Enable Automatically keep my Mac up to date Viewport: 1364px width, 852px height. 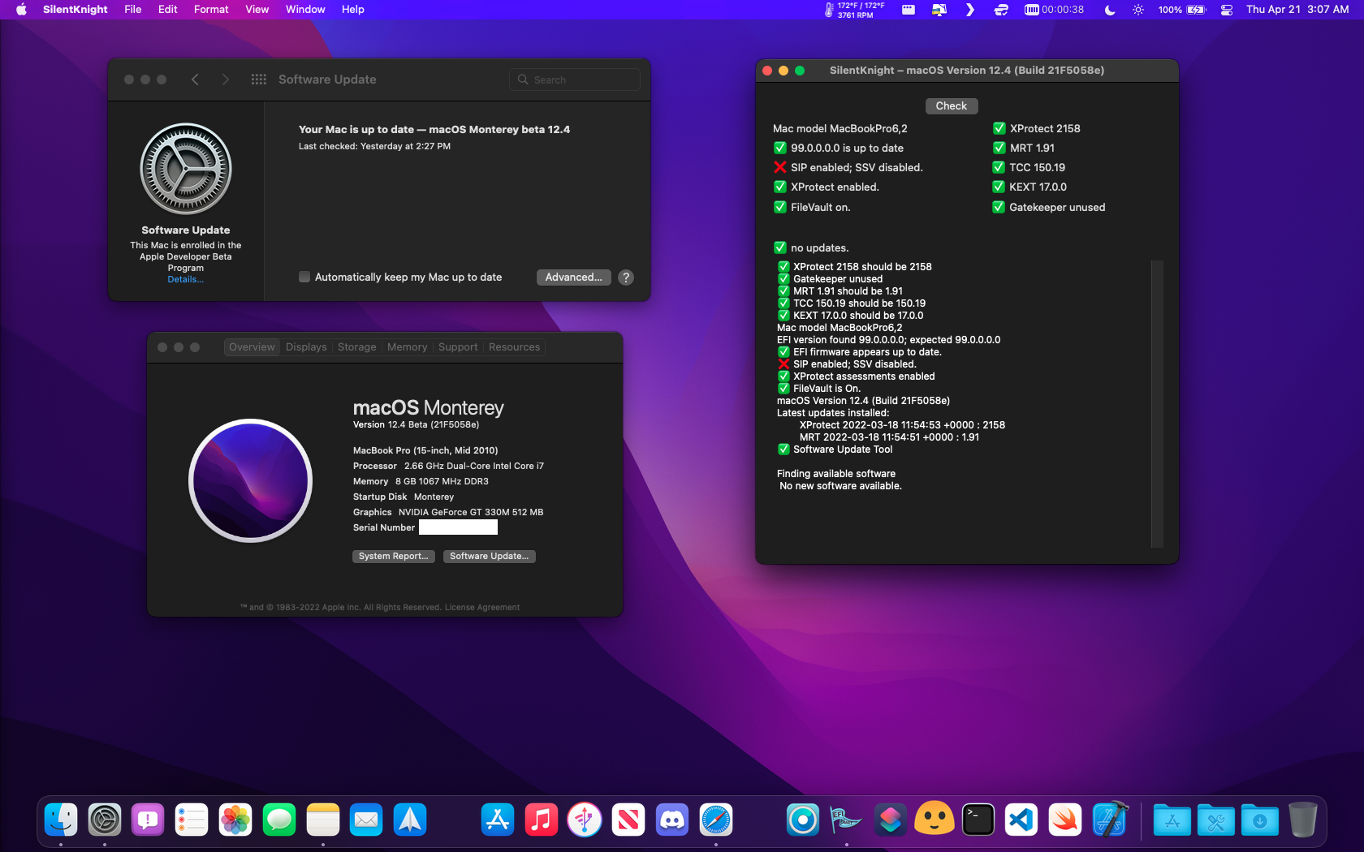[x=304, y=277]
